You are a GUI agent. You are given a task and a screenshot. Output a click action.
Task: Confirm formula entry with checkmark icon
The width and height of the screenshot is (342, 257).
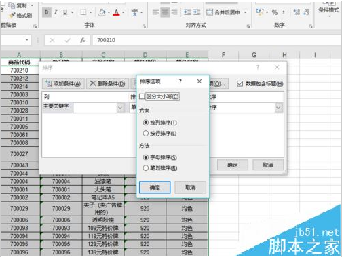[67, 40]
